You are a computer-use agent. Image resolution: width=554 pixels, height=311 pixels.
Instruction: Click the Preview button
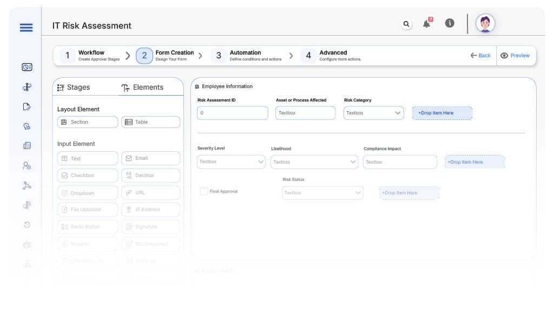[x=515, y=55]
